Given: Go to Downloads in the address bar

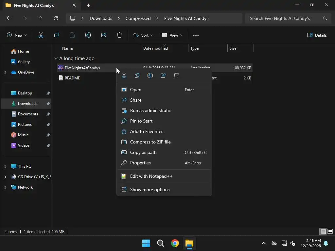Looking at the screenshot, I should (x=101, y=18).
